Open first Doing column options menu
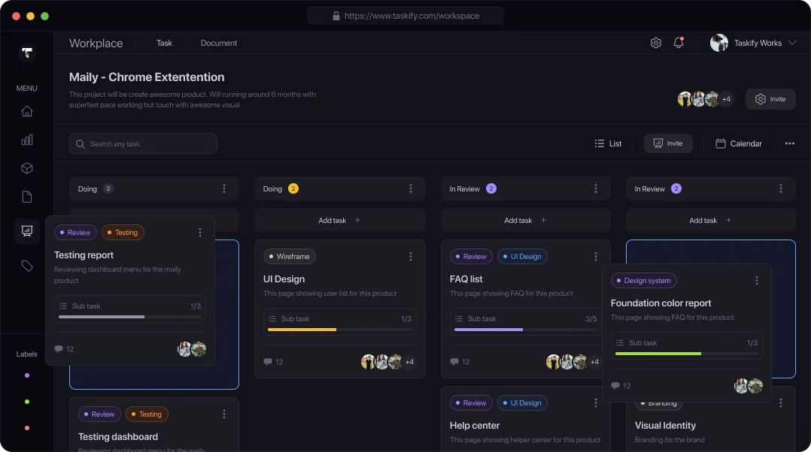The image size is (811, 452). [x=224, y=188]
